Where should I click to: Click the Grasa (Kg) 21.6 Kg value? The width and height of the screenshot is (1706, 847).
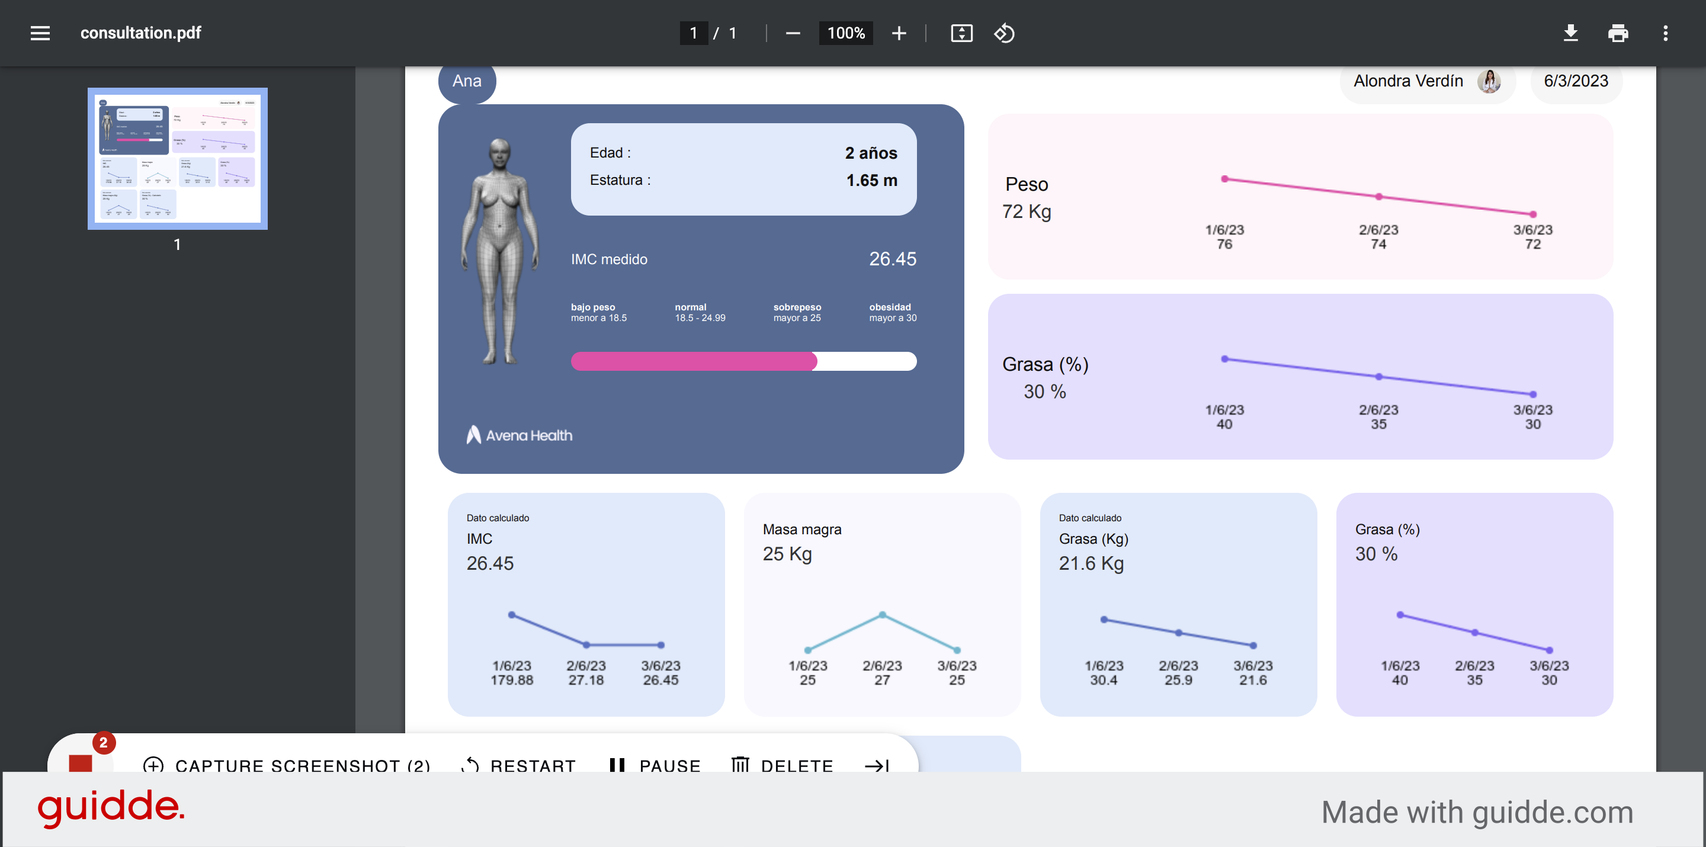(1091, 563)
